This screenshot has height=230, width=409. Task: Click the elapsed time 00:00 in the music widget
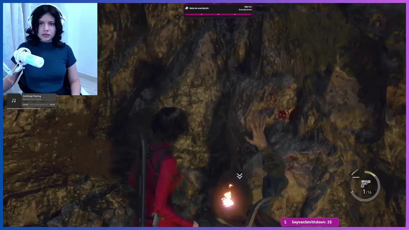tap(26, 104)
